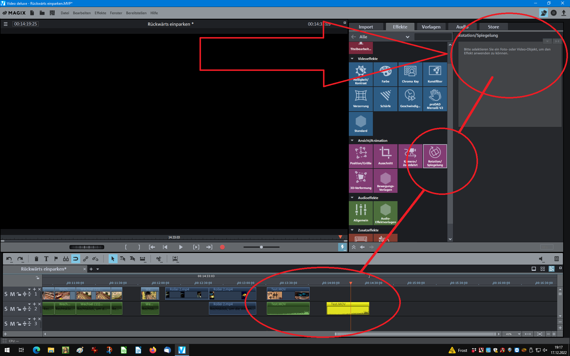Image resolution: width=570 pixels, height=356 pixels.
Task: Toggle the magnet snapping button
Action: (76, 259)
